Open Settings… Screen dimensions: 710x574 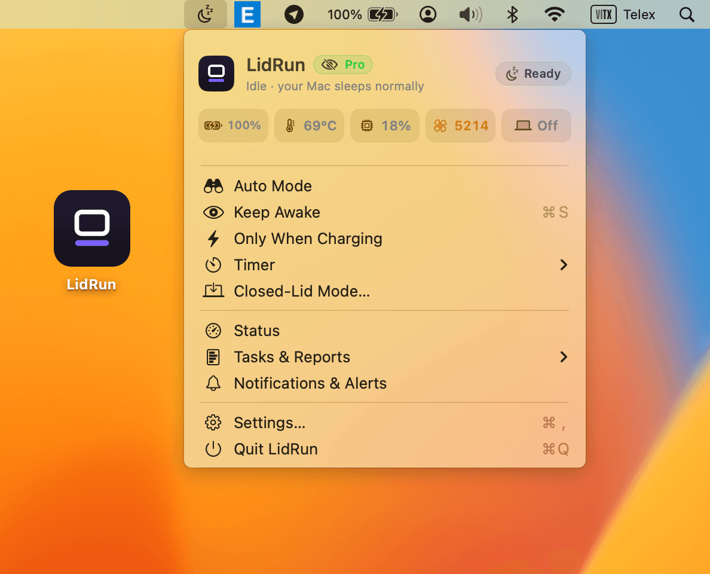[385, 423]
